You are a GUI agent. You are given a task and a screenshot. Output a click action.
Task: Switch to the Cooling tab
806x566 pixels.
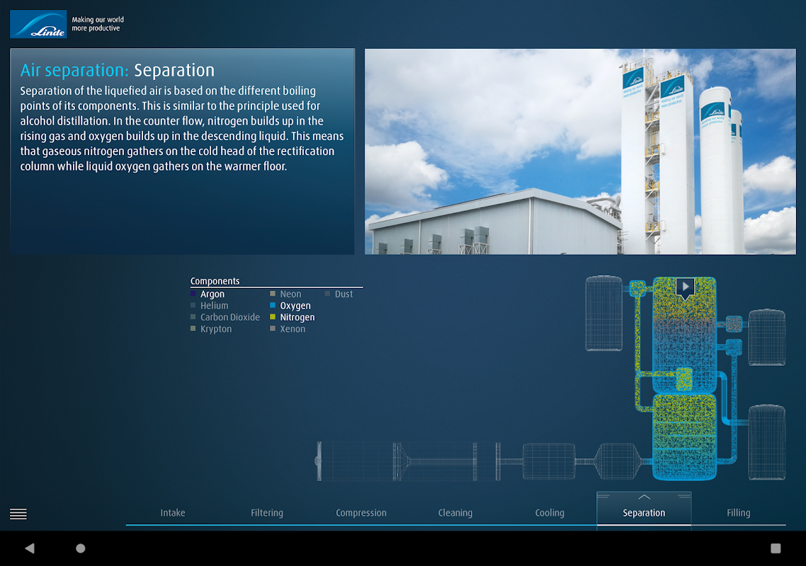pyautogui.click(x=550, y=513)
